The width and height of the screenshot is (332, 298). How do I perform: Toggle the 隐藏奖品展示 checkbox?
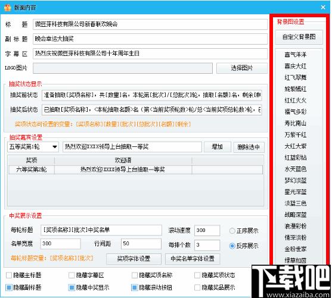[197, 287]
